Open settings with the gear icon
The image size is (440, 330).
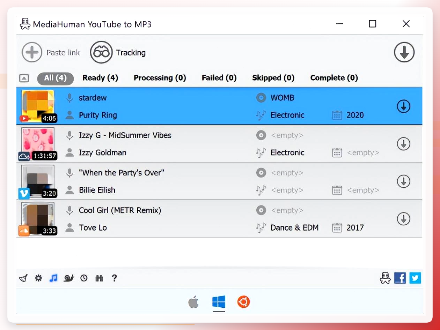point(38,278)
